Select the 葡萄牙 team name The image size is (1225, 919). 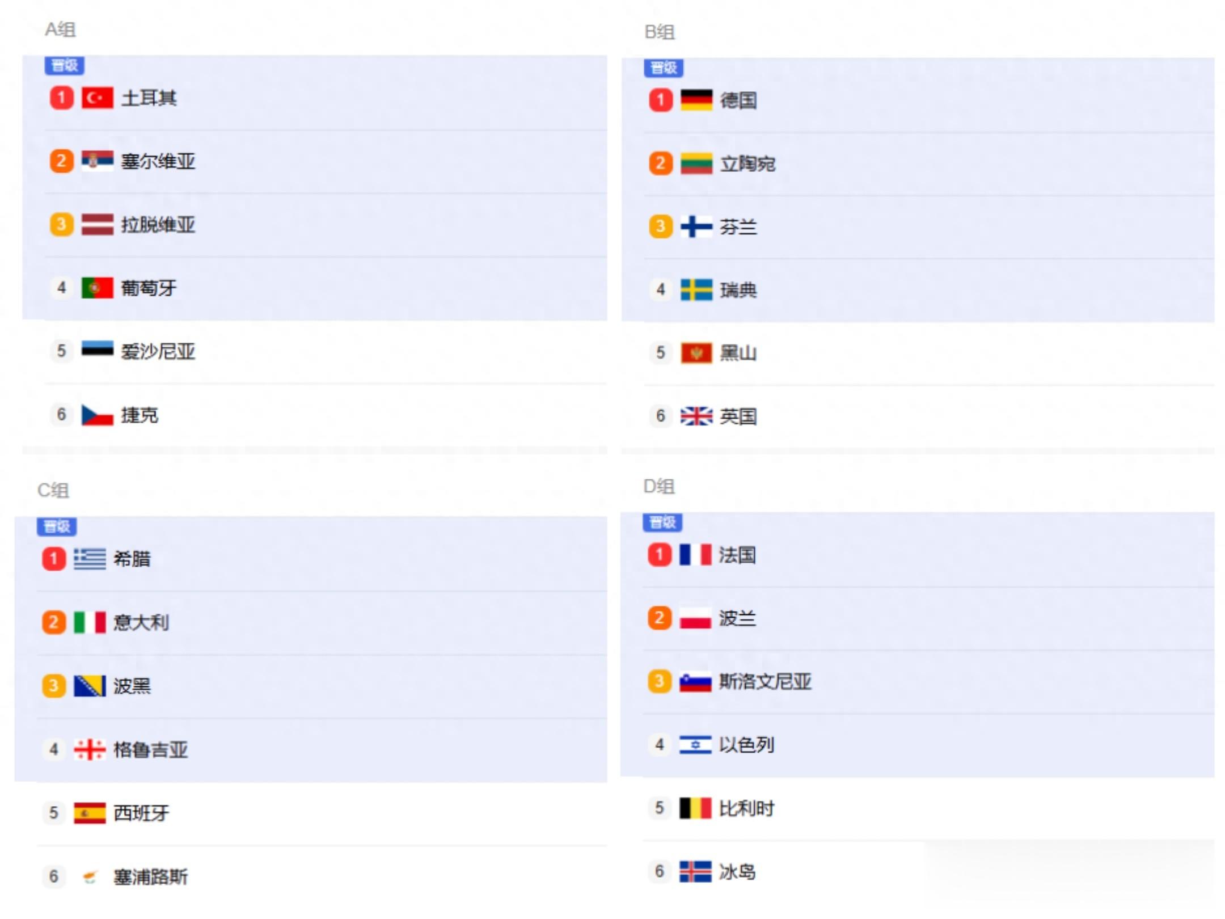point(149,288)
